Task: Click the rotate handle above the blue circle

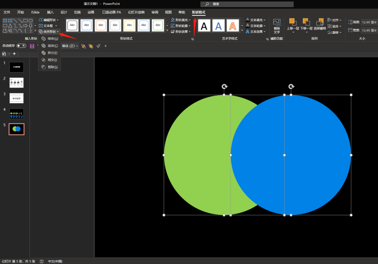Action: click(x=291, y=87)
